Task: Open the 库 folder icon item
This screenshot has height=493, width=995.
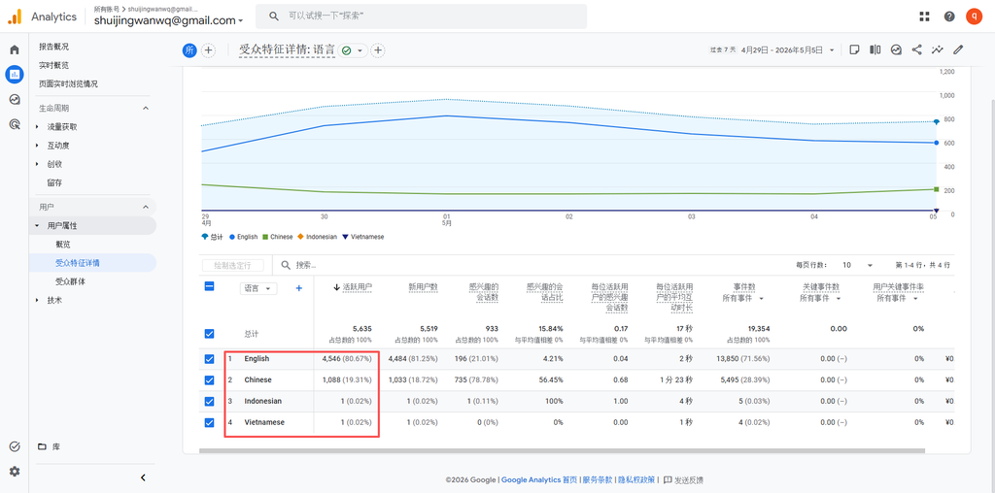Action: click(x=43, y=446)
